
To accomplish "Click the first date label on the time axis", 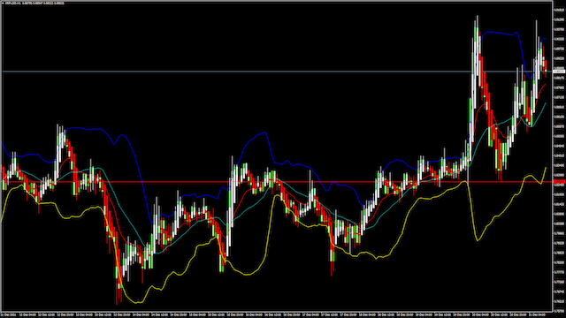I will 8,314.
